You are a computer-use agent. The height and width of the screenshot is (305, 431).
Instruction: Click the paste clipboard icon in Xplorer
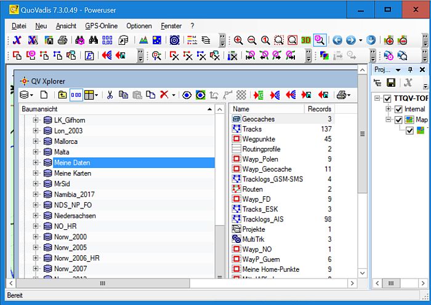pos(137,95)
